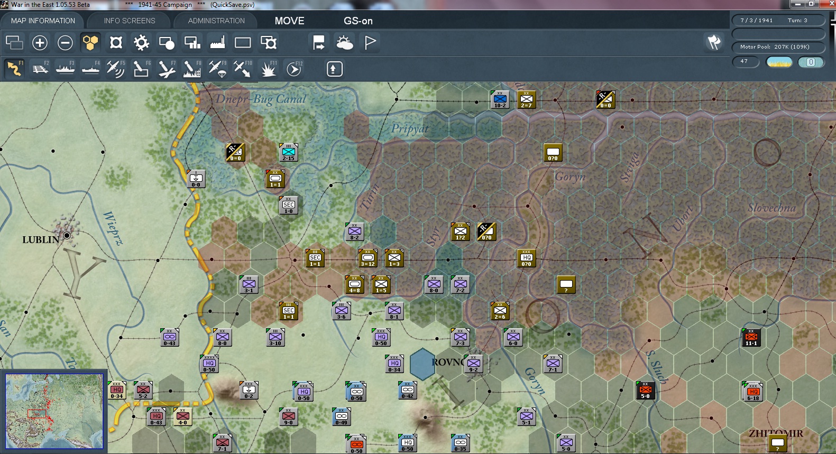Click the 47 admin points readout
Viewport: 836px width, 454px height.
click(x=746, y=61)
